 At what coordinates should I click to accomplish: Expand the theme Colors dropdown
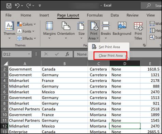point(26,24)
